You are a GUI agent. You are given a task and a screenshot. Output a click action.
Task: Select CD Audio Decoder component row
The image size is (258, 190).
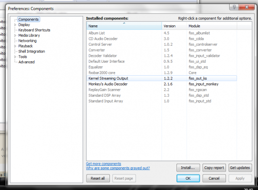[x=162, y=39]
